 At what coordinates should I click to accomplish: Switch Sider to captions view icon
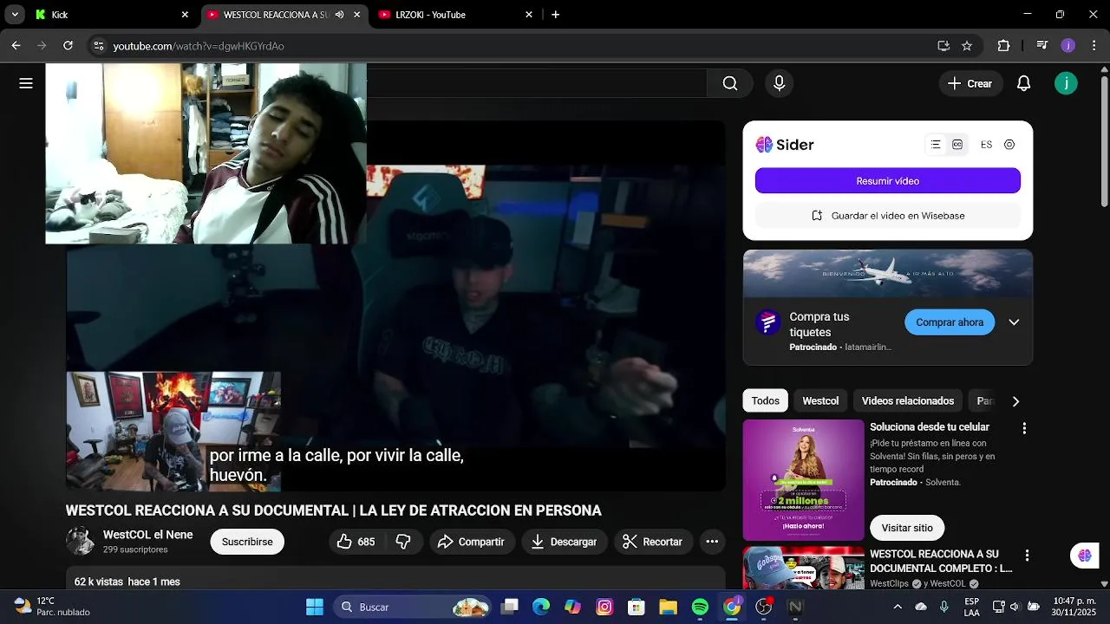(x=957, y=145)
